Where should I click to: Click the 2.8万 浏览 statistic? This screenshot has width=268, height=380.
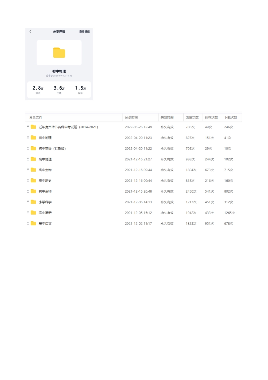click(38, 90)
